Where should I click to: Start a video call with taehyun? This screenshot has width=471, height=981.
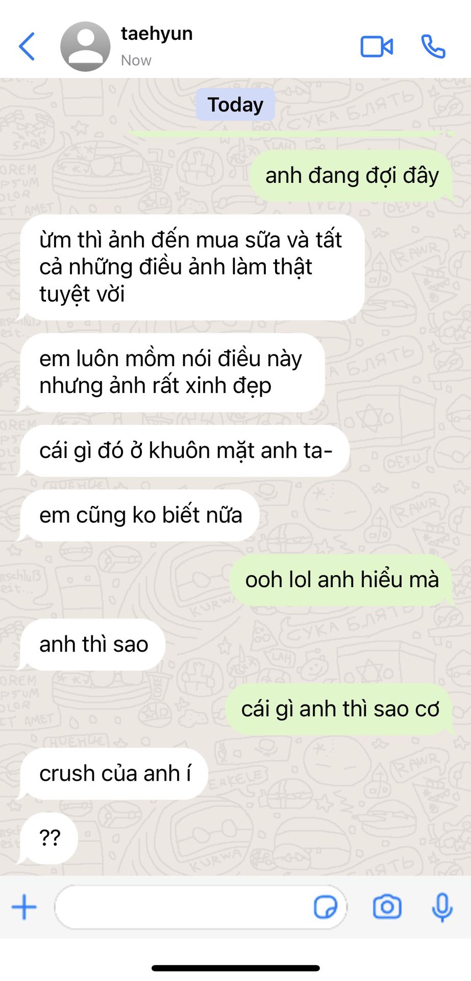tap(377, 46)
